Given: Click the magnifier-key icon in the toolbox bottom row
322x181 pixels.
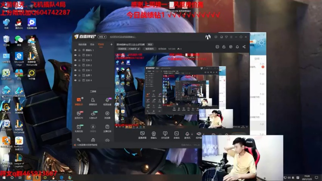Looking at the screenshot, I should 78,140.
